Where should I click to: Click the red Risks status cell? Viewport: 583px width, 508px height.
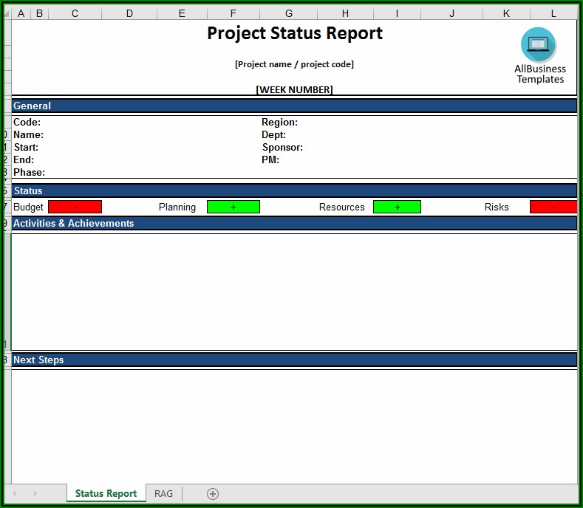(553, 207)
